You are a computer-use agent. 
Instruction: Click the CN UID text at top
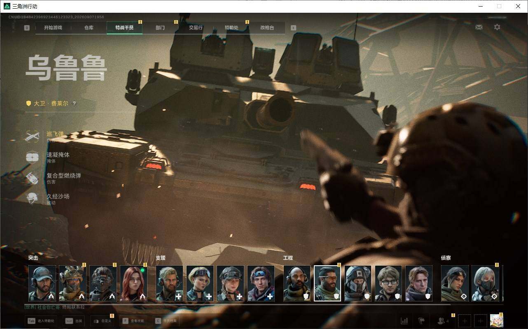(x=56, y=17)
